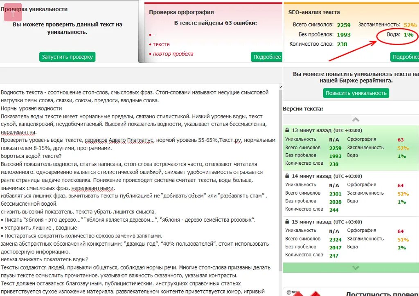
Task: Click the word count 247 in the 15-minute version
Action: pyautogui.click(x=334, y=256)
